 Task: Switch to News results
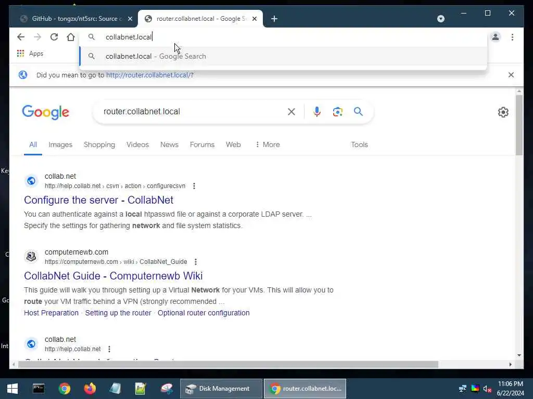(x=169, y=144)
